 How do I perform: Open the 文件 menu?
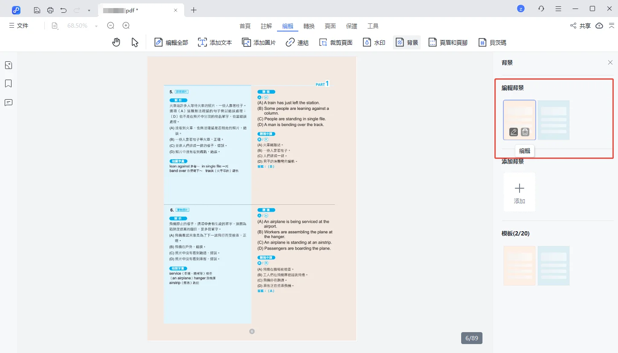click(x=19, y=26)
